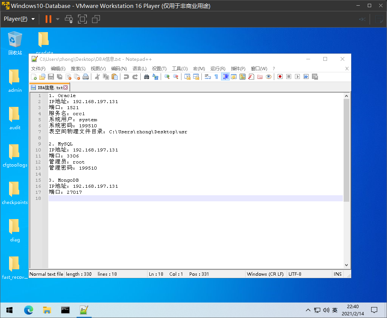Select the cfgtoollogs desktop folder

[x=15, y=156]
